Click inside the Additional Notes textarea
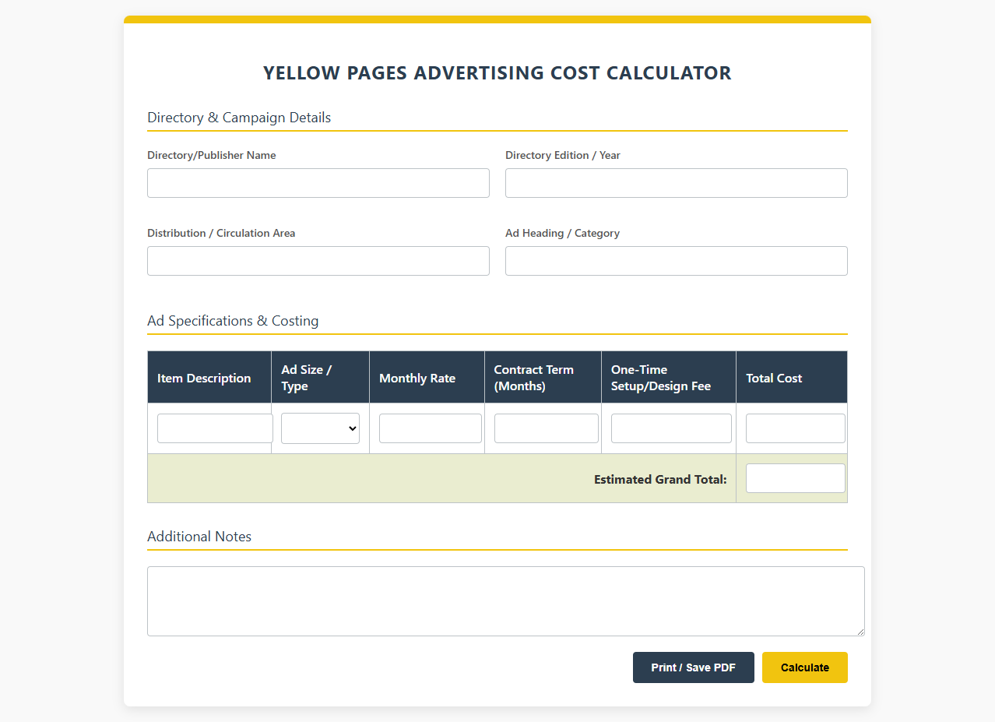 [x=506, y=601]
